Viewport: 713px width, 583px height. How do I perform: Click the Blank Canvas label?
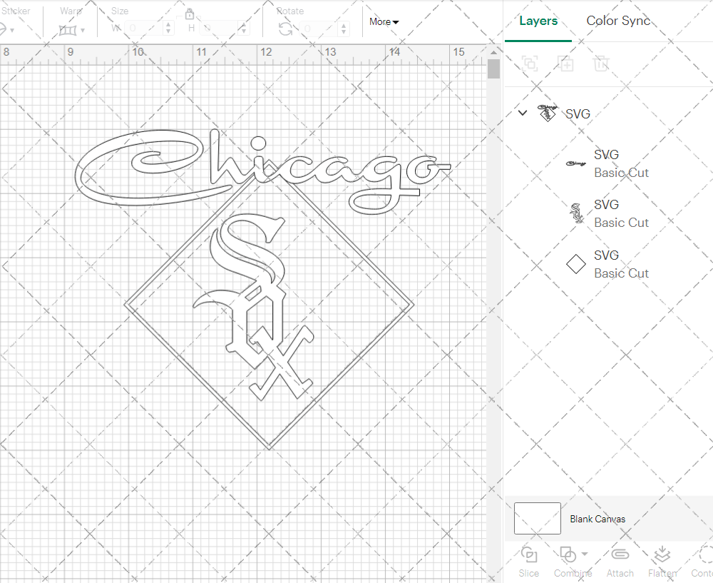[x=597, y=519]
